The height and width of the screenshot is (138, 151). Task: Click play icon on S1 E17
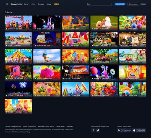[35, 79]
